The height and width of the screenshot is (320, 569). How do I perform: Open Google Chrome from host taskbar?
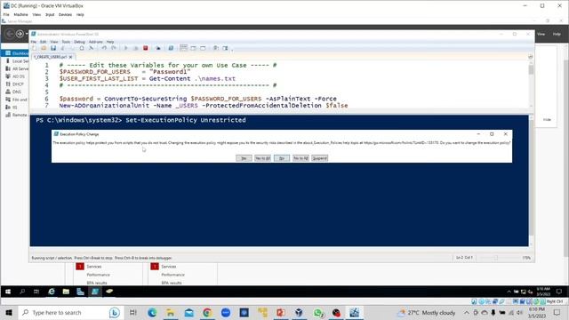click(207, 312)
